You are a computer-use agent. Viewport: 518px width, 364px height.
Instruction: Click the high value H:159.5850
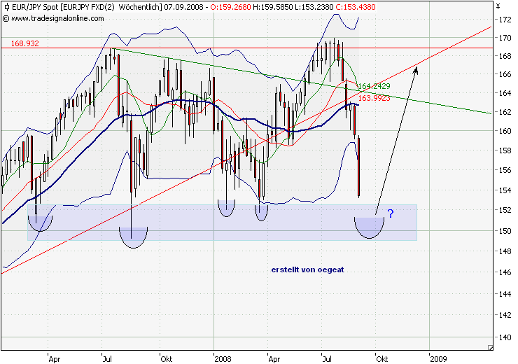[x=272, y=7]
